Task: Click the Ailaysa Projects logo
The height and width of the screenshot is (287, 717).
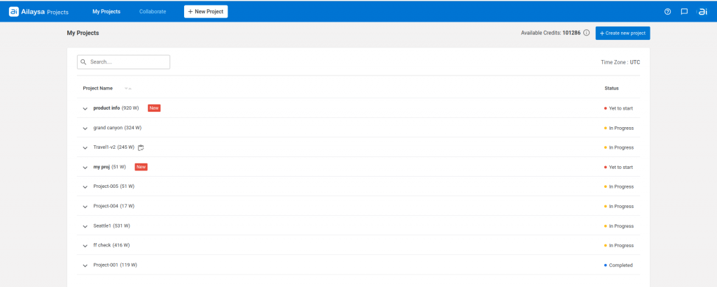Action: tap(39, 12)
